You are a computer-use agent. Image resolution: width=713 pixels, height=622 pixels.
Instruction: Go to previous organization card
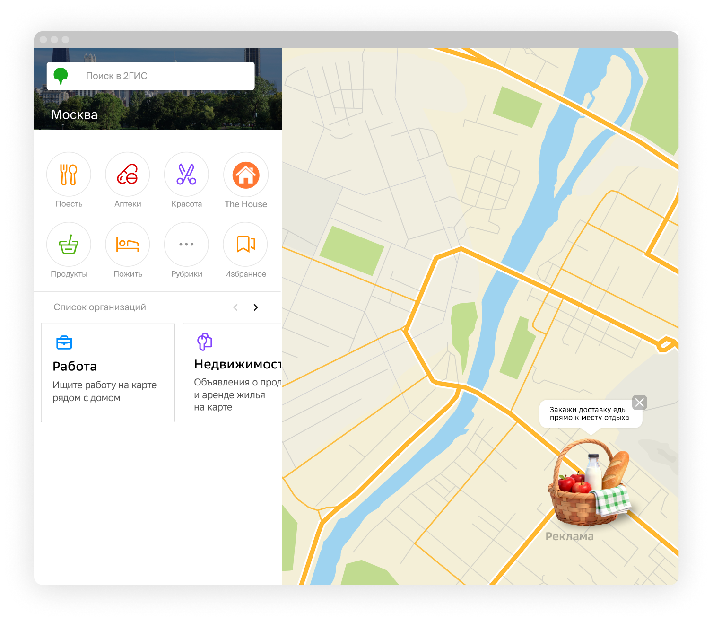(235, 307)
